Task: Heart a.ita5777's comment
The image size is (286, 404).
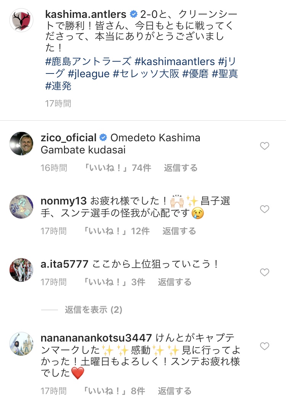Action: click(x=264, y=272)
